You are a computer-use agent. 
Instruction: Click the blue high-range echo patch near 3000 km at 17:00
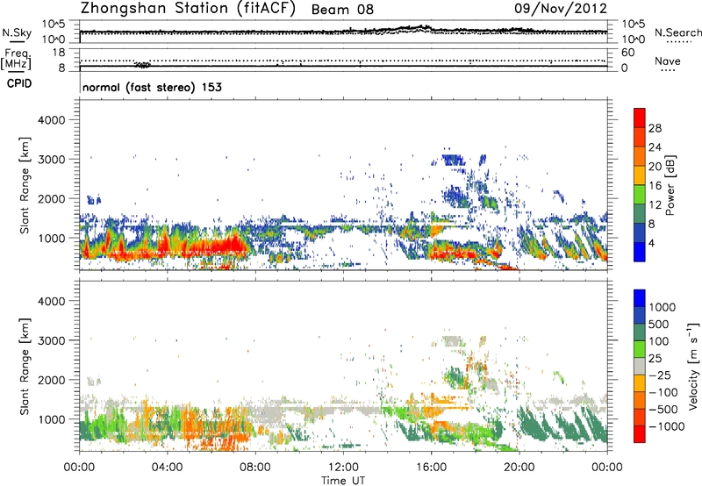click(453, 160)
